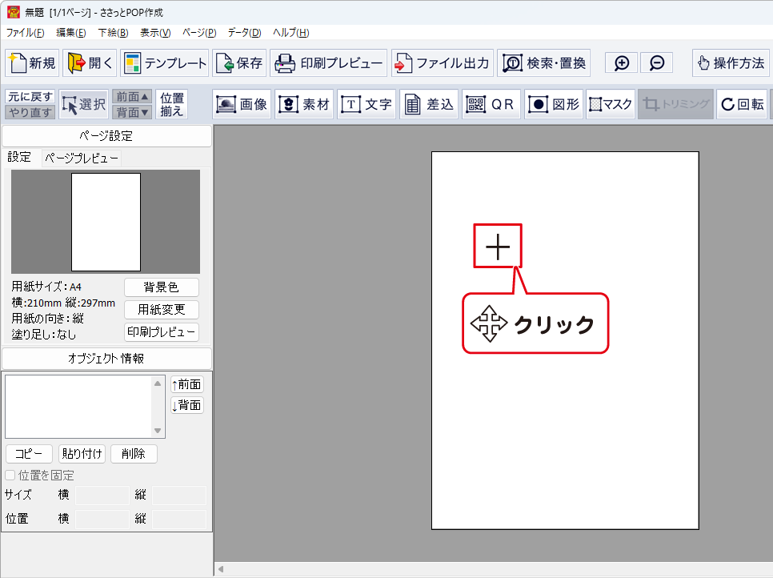
Task: Click the 背景色 background color button
Action: coord(161,287)
